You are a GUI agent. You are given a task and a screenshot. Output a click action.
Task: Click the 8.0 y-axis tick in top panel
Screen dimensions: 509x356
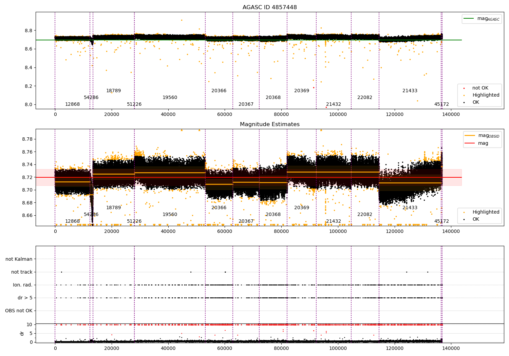point(29,104)
